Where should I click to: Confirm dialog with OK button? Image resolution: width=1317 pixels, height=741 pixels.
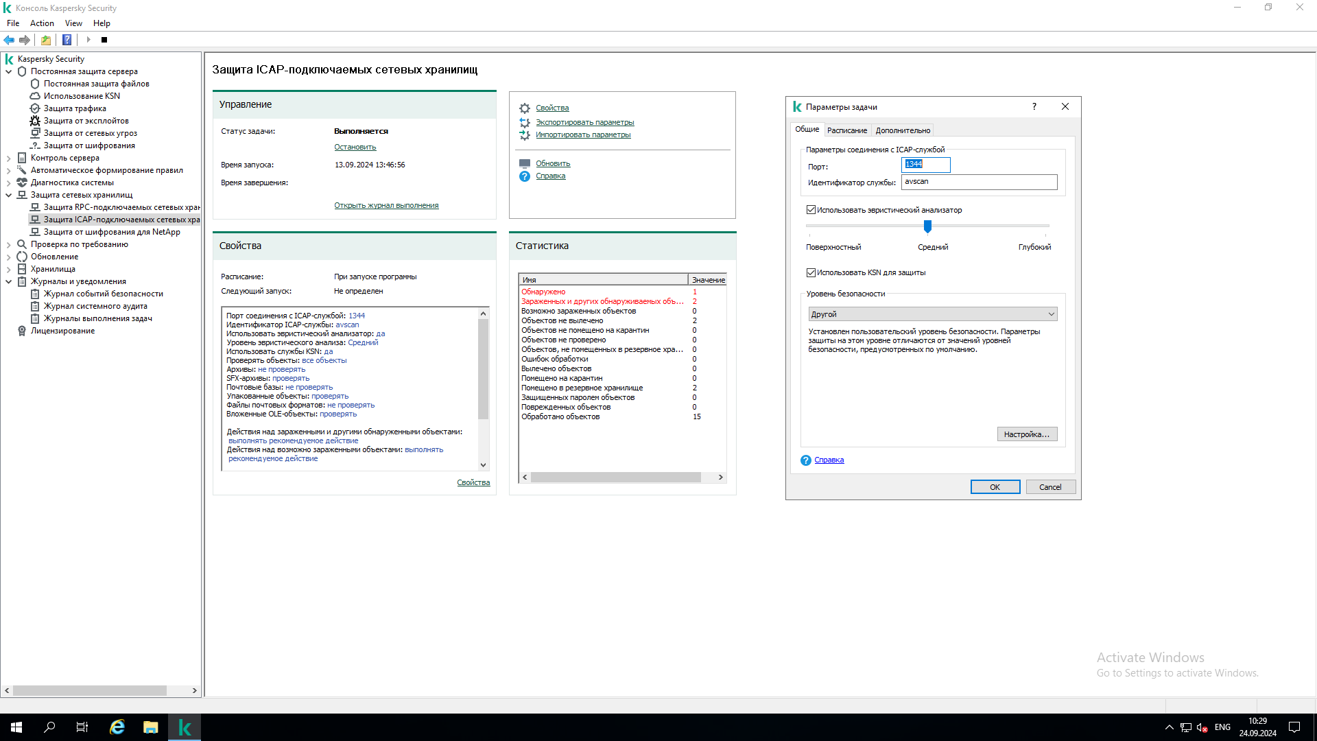995,487
